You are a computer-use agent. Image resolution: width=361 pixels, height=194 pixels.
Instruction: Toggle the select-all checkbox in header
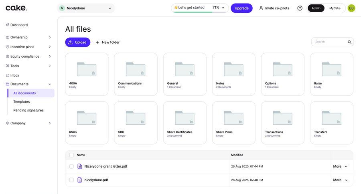[71, 155]
